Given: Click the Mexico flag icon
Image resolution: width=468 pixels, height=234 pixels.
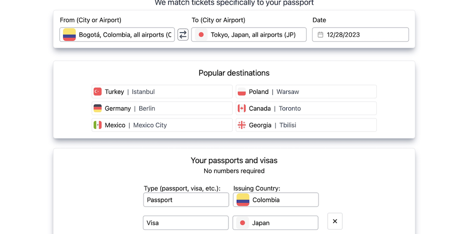Looking at the screenshot, I should coord(97,125).
